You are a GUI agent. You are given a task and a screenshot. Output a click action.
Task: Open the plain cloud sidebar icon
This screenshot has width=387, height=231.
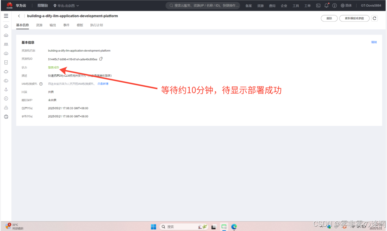6,71
